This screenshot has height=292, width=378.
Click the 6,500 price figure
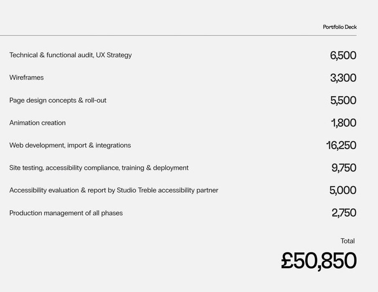tap(343, 55)
